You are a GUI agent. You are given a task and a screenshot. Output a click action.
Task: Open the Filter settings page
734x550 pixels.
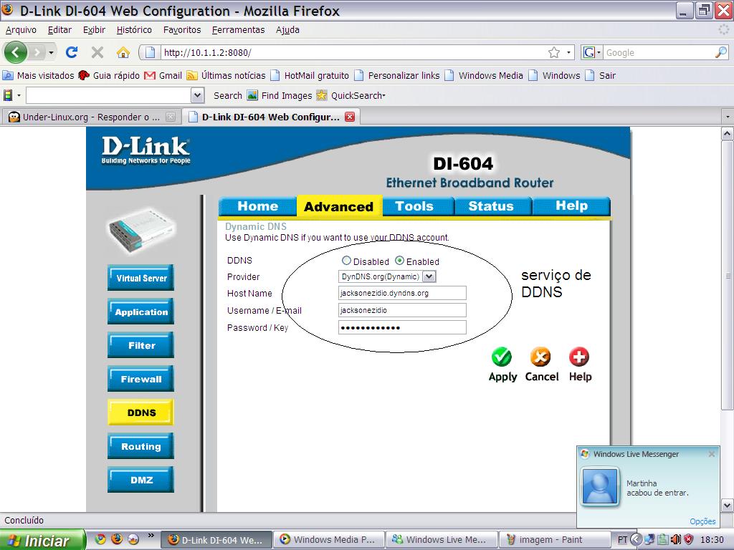click(x=141, y=345)
